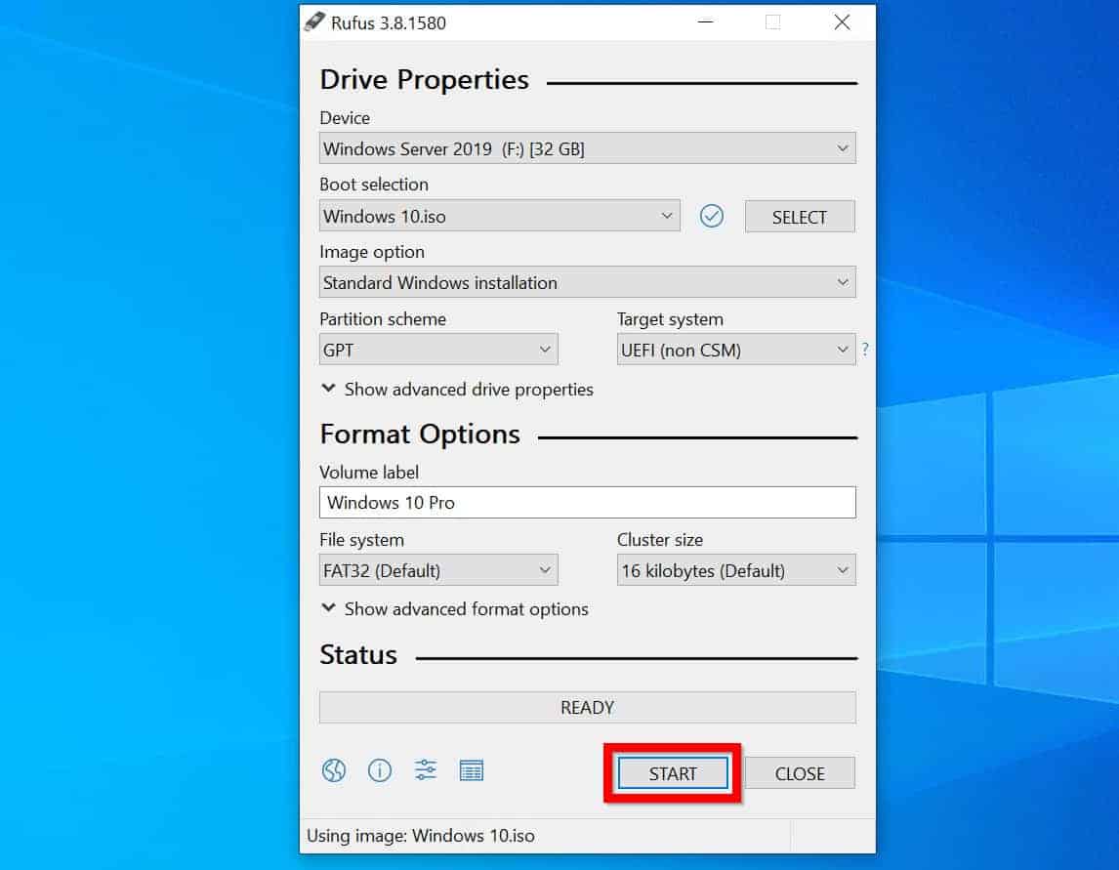
Task: Click the checksum verification checkmark icon
Action: [712, 216]
